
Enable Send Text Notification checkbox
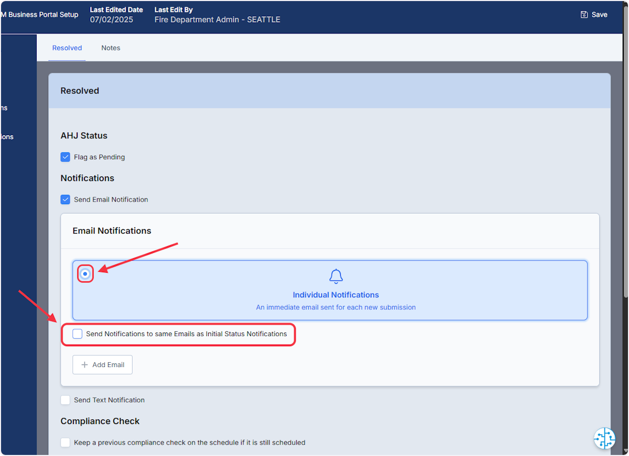point(66,400)
